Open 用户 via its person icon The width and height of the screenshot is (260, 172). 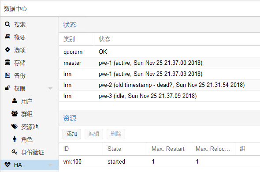[15, 101]
